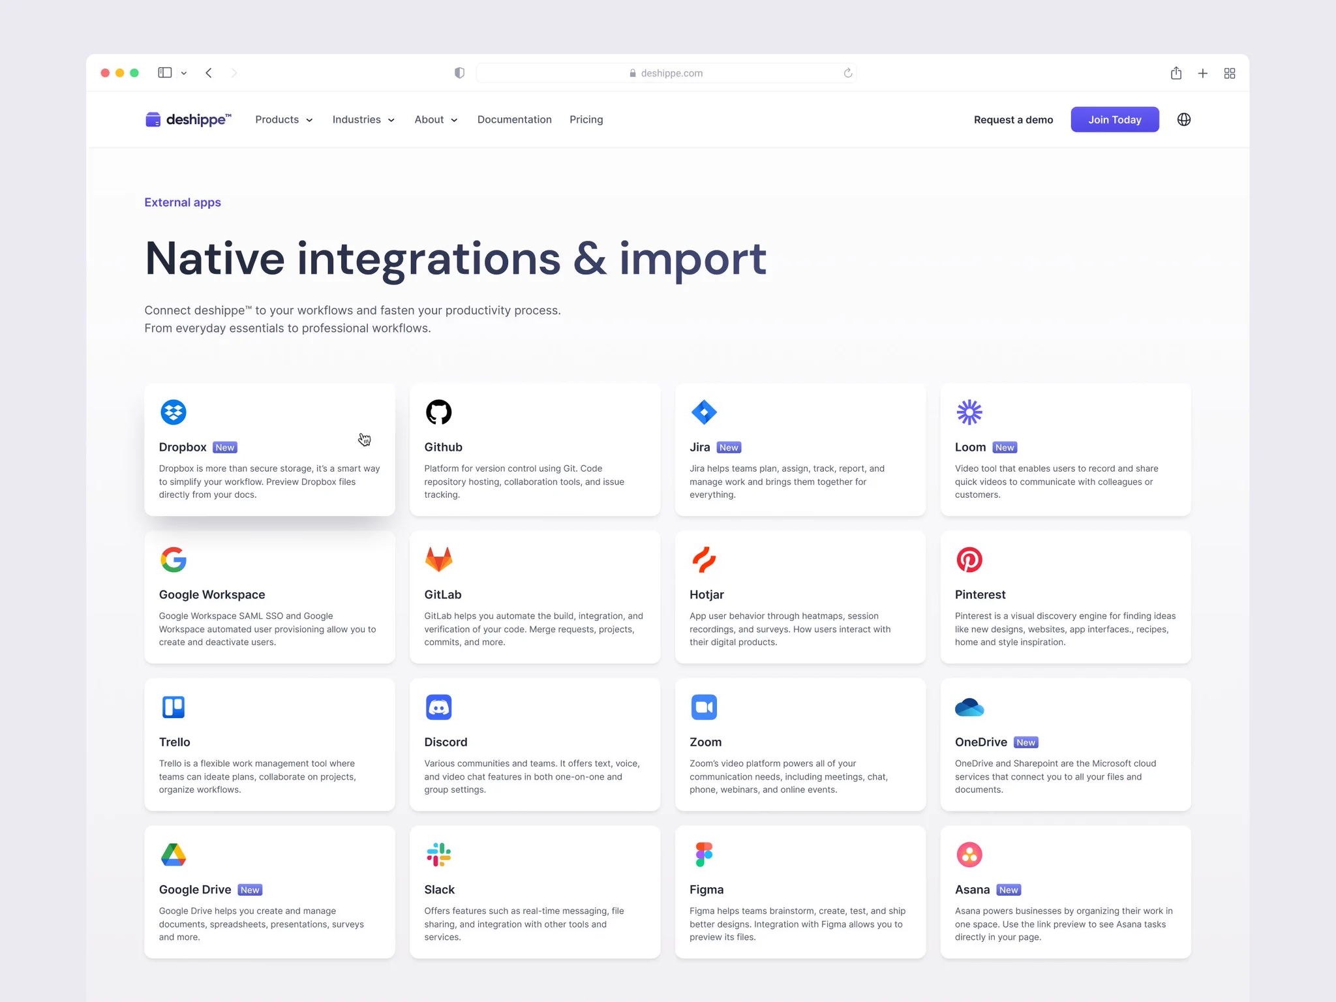Click the External apps link
Image resolution: width=1336 pixels, height=1002 pixels.
[x=183, y=202]
